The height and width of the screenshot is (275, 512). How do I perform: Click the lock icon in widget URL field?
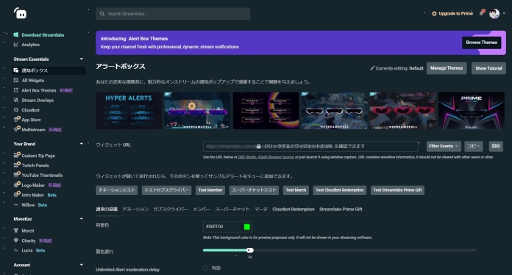(259, 146)
